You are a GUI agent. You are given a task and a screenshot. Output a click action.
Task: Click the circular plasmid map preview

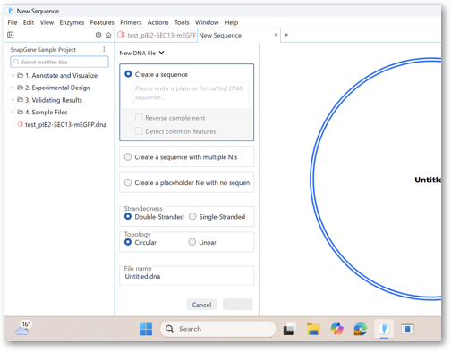click(376, 179)
